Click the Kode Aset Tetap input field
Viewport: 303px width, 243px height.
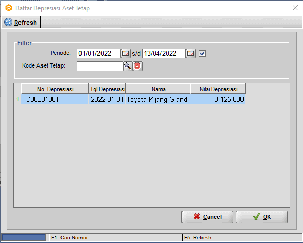(x=99, y=66)
